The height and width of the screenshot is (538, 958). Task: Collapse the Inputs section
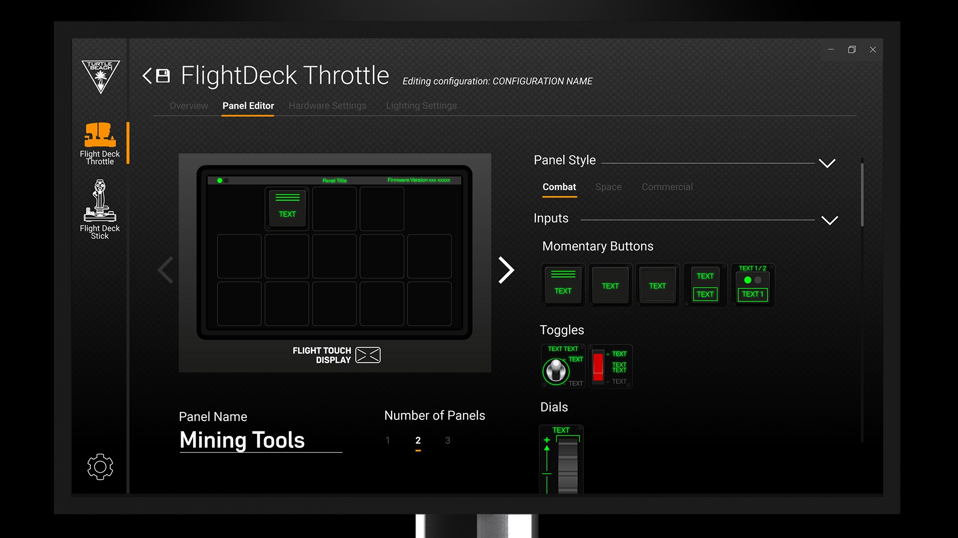[x=830, y=220]
